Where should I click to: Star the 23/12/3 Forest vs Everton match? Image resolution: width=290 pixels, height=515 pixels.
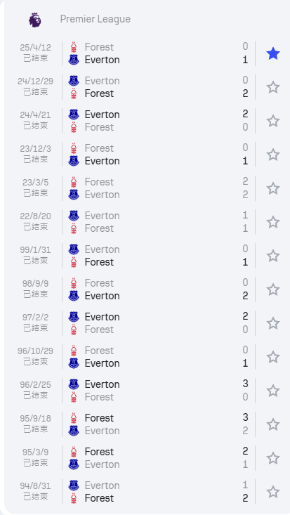click(273, 155)
